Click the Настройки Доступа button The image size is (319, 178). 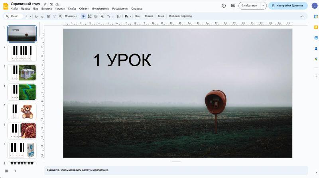[x=288, y=6]
